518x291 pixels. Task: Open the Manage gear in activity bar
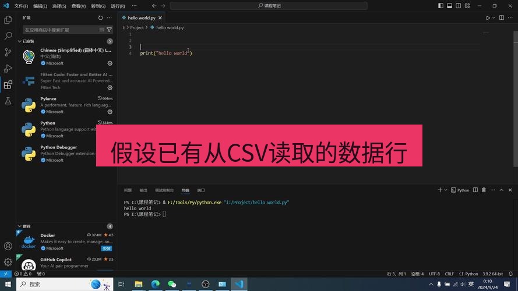pyautogui.click(x=8, y=262)
